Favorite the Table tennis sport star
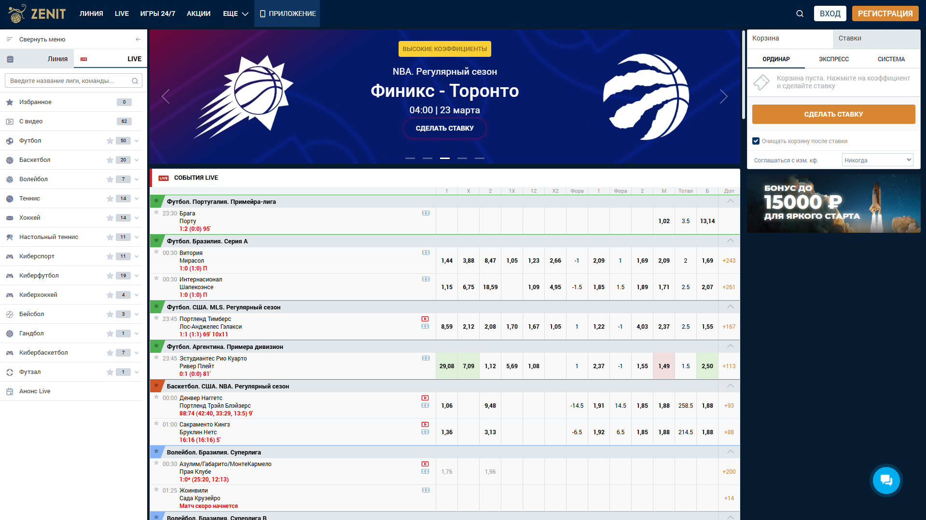Viewport: 926px width, 520px height. 110,237
